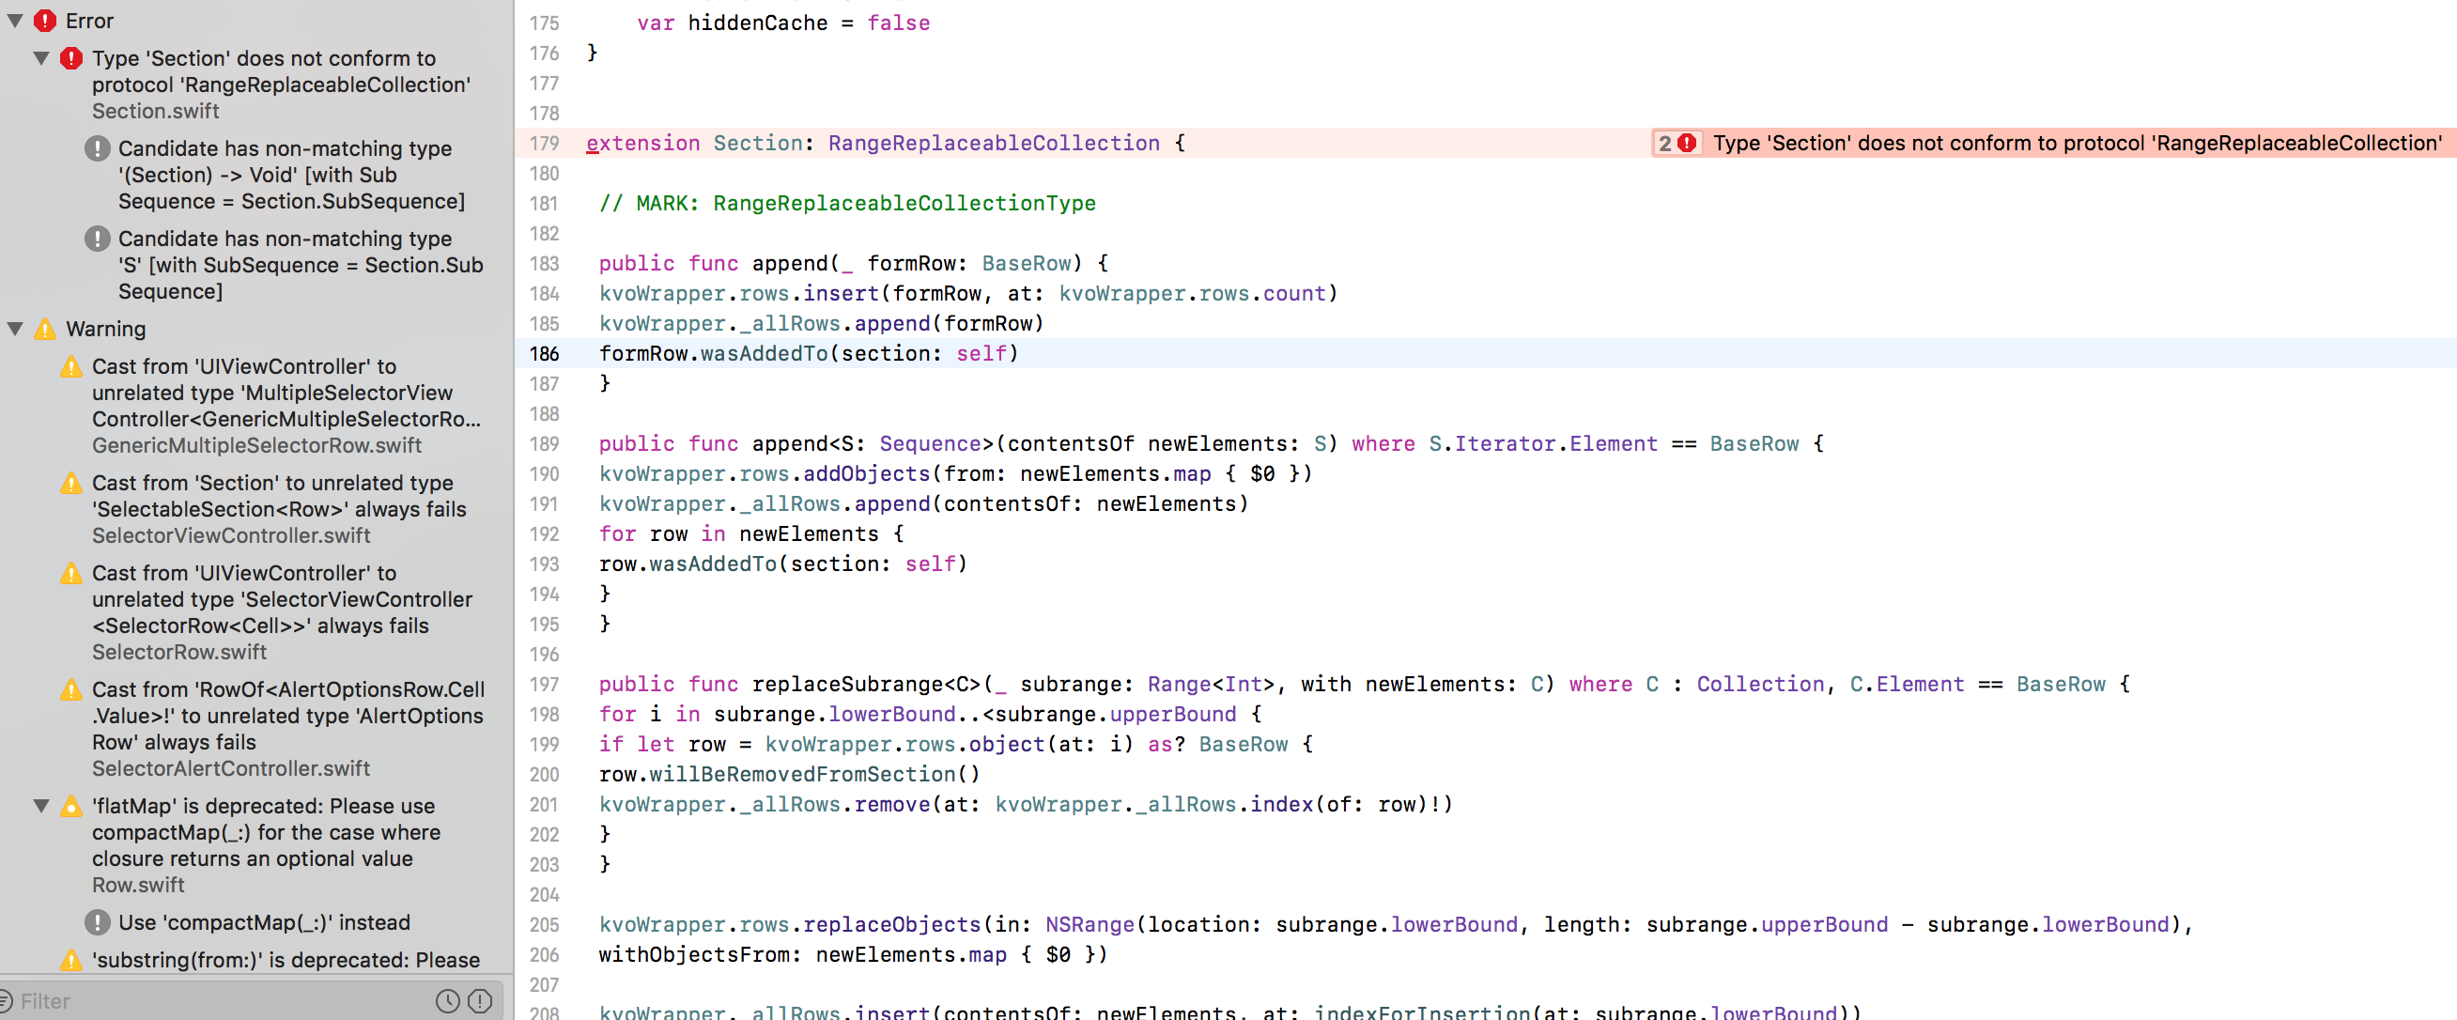Click the inline error badge on line 179
The width and height of the screenshot is (2457, 1020).
(x=1677, y=143)
